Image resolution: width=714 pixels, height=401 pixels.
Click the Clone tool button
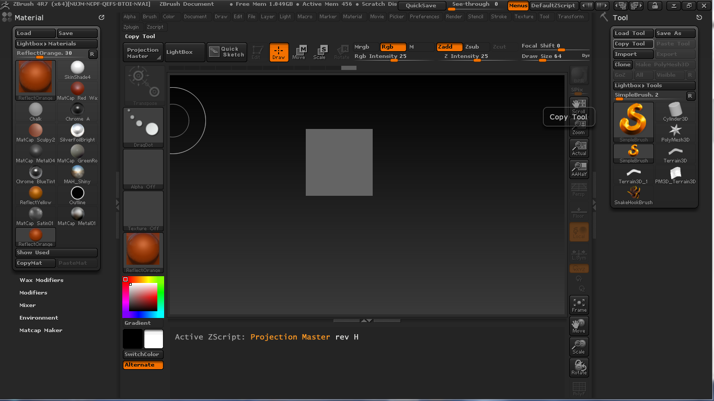click(623, 65)
